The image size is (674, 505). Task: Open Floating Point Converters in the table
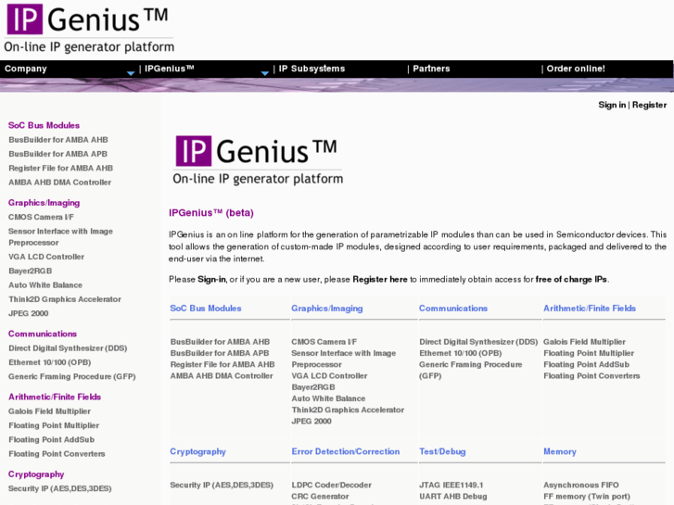point(591,376)
